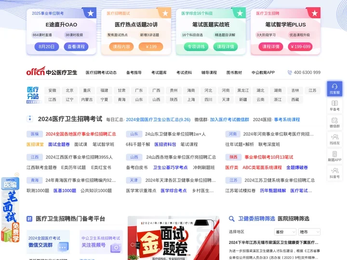The width and height of the screenshot is (347, 260).
Task: Click the 找客服 headset icon
Action: pos(334,87)
